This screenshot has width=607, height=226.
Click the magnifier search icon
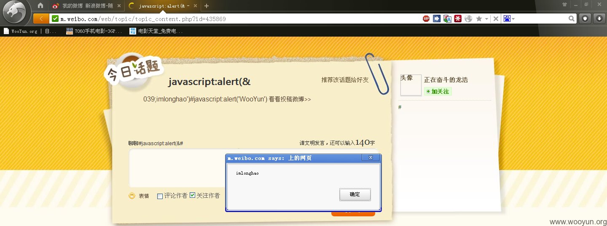572,19
